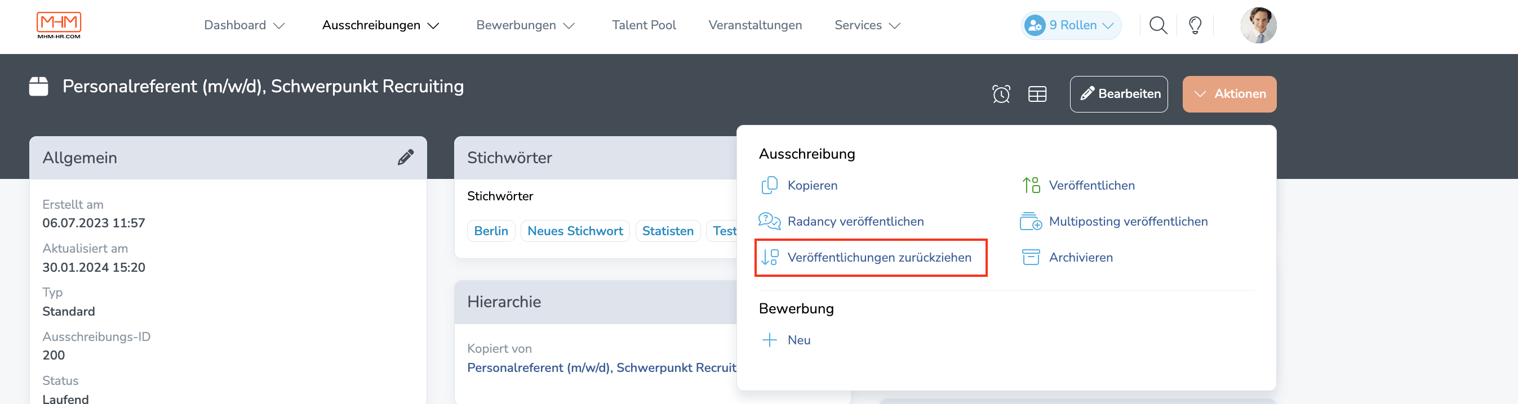Open the Kopiert von Personalreferent link
The width and height of the screenshot is (1518, 404).
point(602,367)
